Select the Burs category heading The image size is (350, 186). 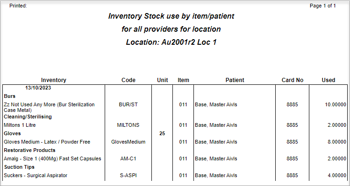pyautogui.click(x=10, y=96)
